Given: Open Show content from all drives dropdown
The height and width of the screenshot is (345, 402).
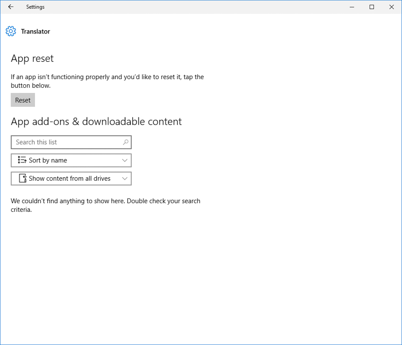Looking at the screenshot, I should (x=71, y=178).
